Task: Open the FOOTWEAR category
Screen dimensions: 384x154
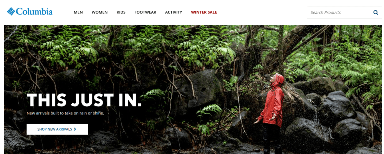Action: [x=145, y=12]
